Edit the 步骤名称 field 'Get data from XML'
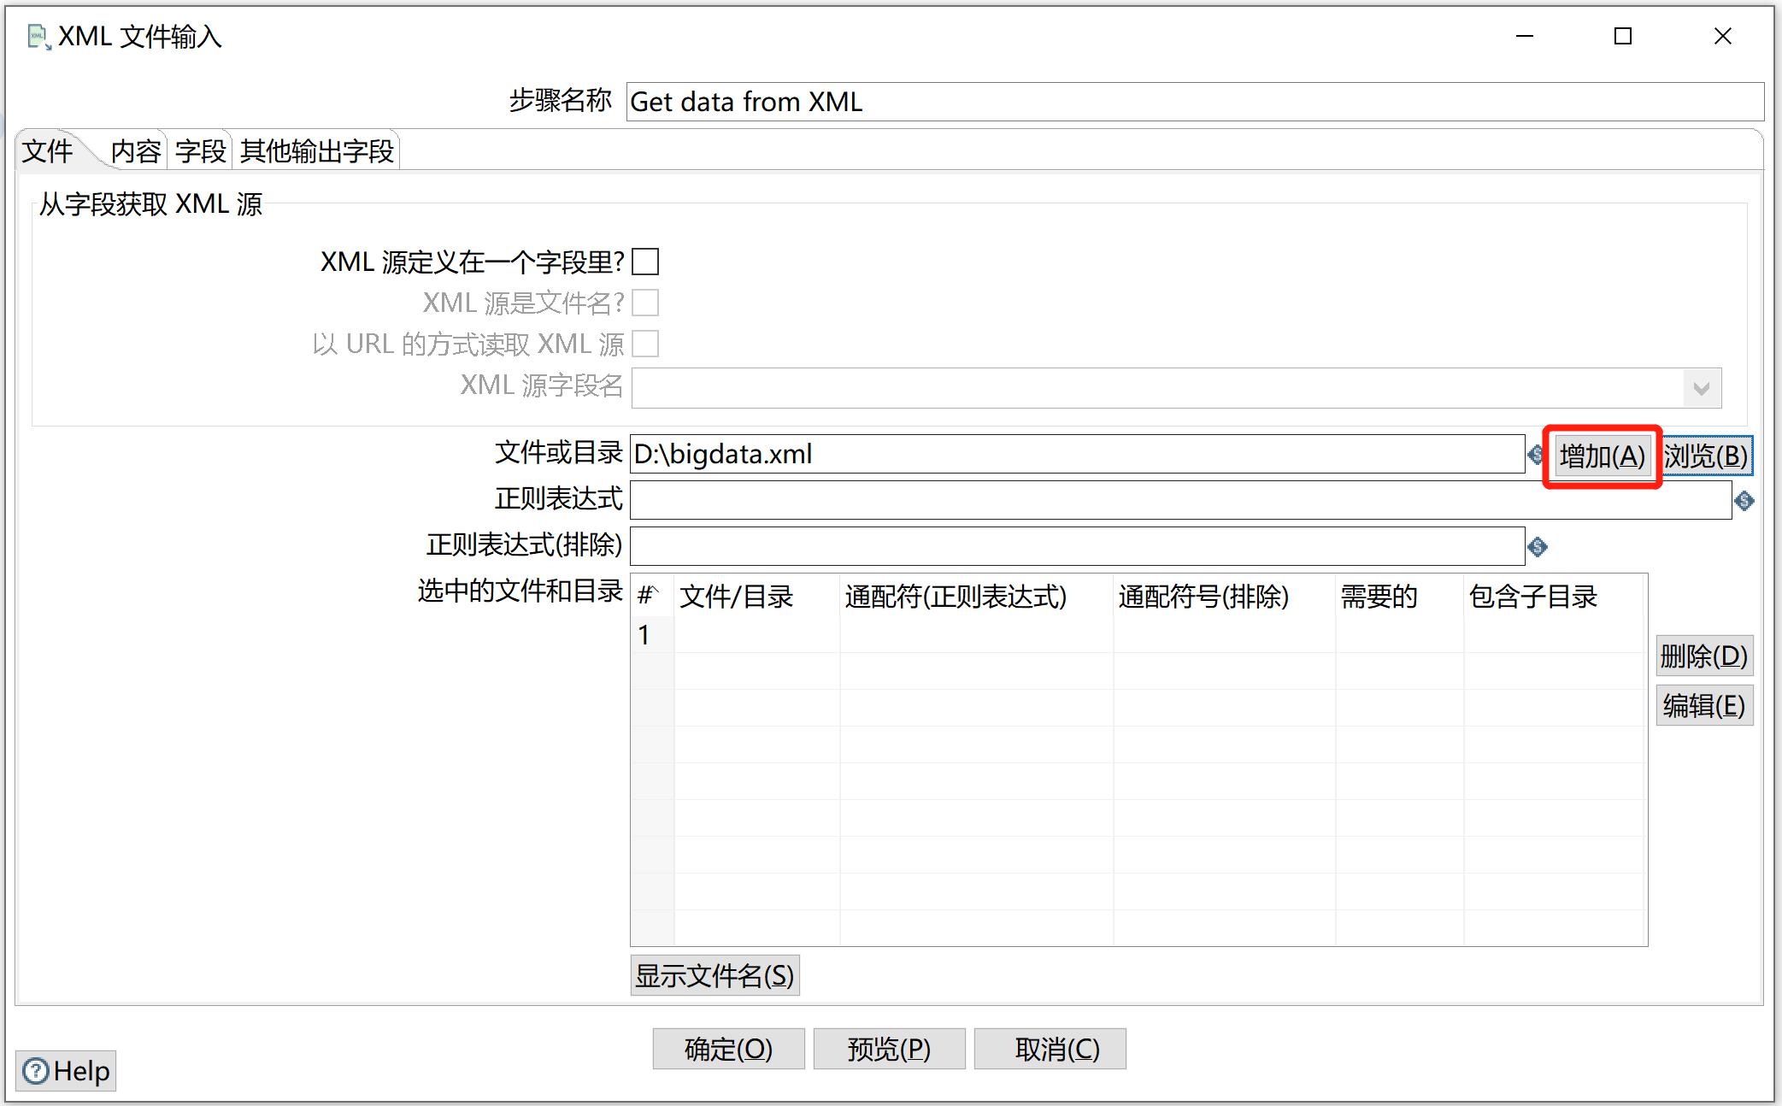This screenshot has height=1106, width=1782. click(x=1195, y=102)
